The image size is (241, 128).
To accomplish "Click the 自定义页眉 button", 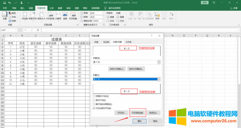I will click(117, 69).
